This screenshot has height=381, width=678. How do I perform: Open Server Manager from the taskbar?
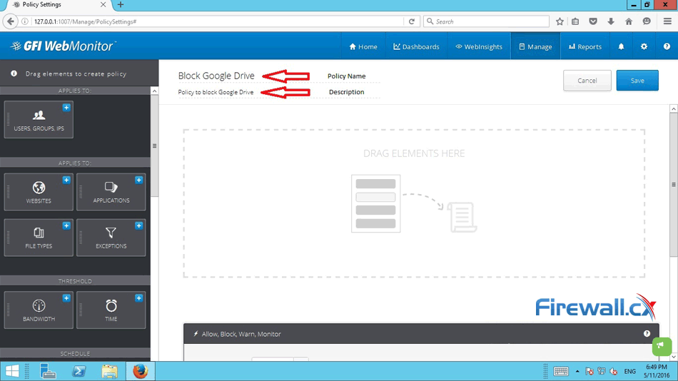tap(48, 371)
